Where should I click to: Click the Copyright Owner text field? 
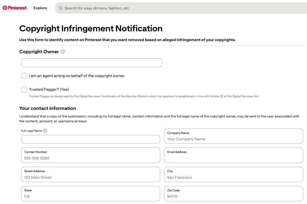coord(91,63)
